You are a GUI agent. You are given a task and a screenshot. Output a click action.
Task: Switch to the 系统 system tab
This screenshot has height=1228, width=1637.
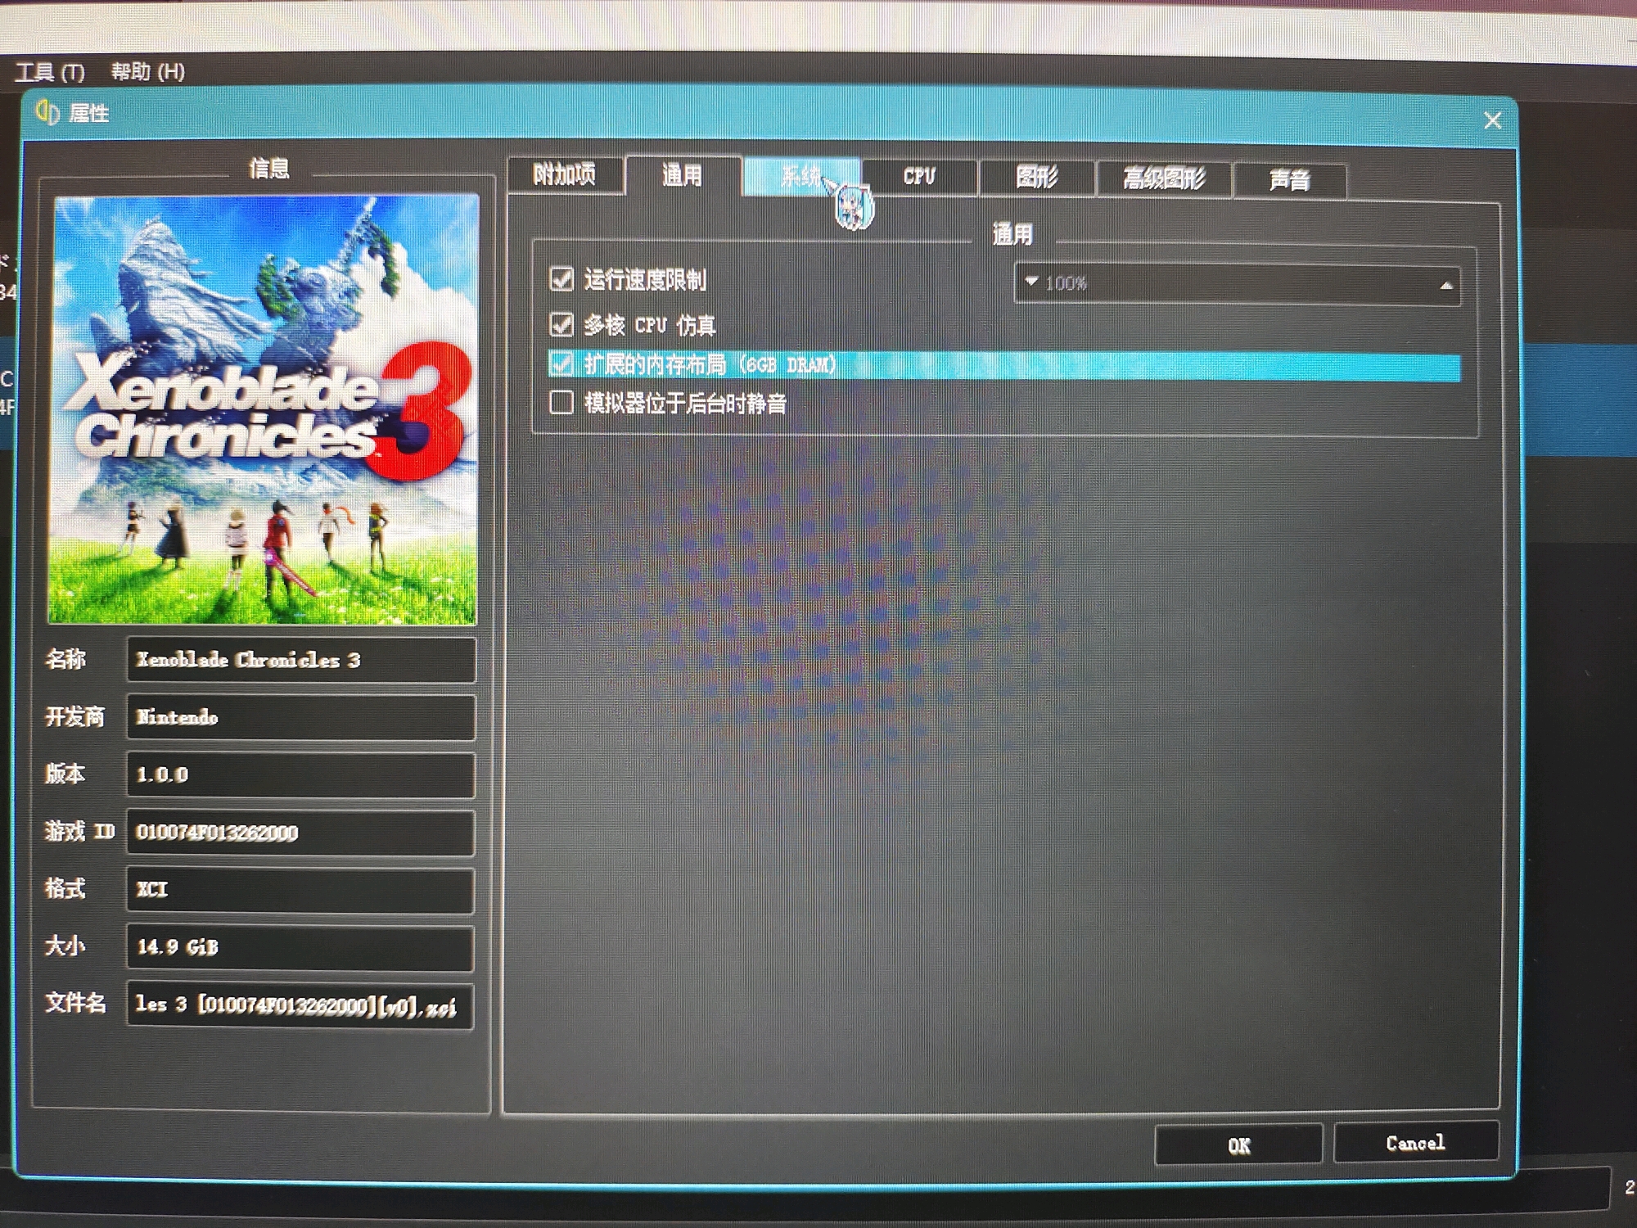[801, 176]
